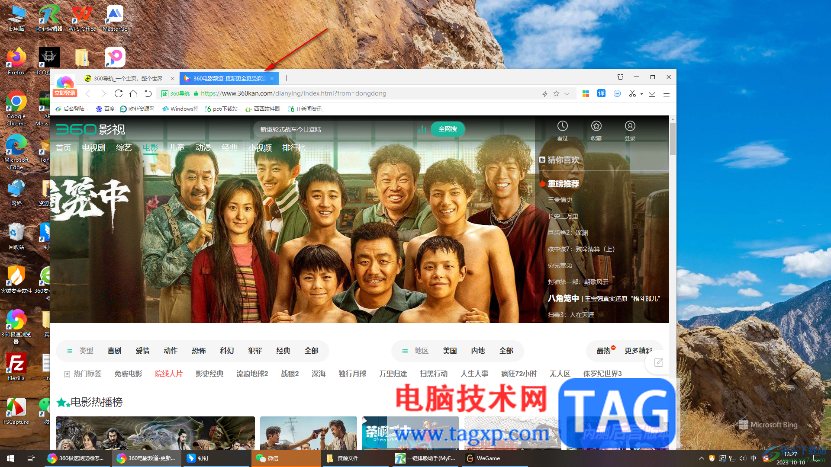Expand the screenshot tool dropdown arrow
831x467 pixels.
(x=641, y=94)
